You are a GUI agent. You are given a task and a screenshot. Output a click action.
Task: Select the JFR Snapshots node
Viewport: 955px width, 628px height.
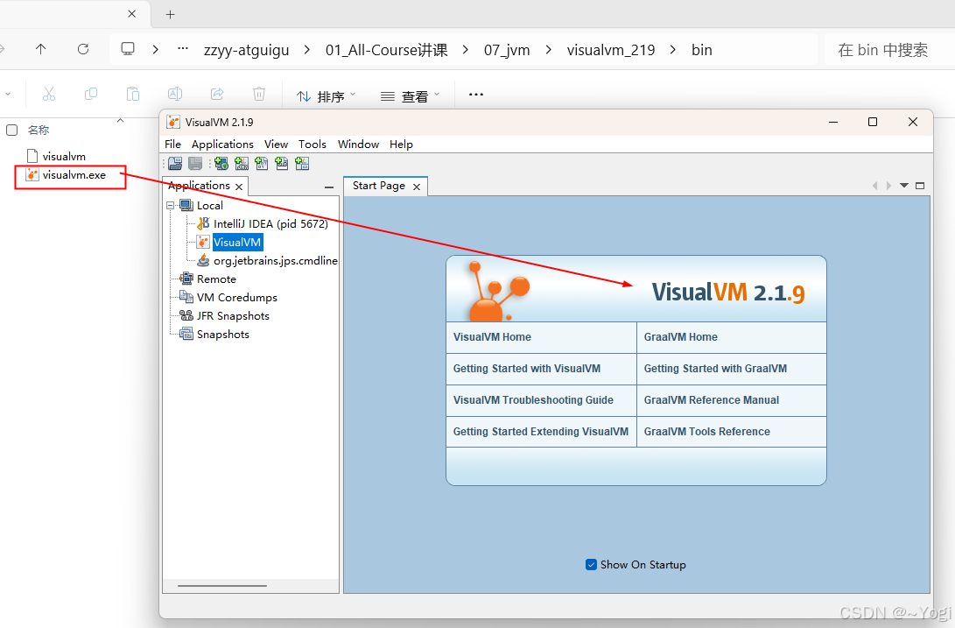pyautogui.click(x=233, y=316)
